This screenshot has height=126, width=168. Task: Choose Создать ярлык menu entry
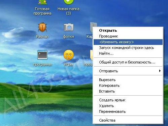128,100
